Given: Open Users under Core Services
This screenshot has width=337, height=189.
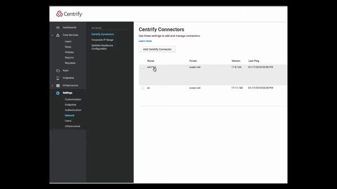Looking at the screenshot, I should click(68, 41).
